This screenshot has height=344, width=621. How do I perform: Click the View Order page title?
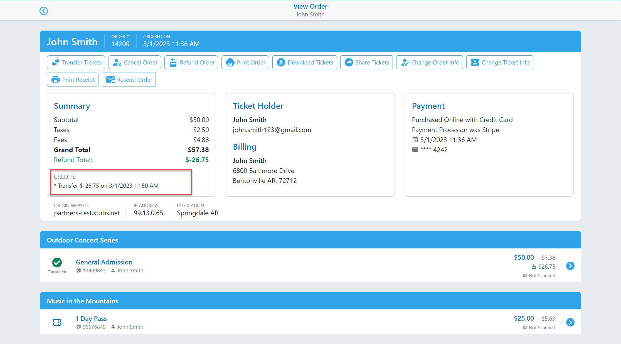tap(310, 6)
